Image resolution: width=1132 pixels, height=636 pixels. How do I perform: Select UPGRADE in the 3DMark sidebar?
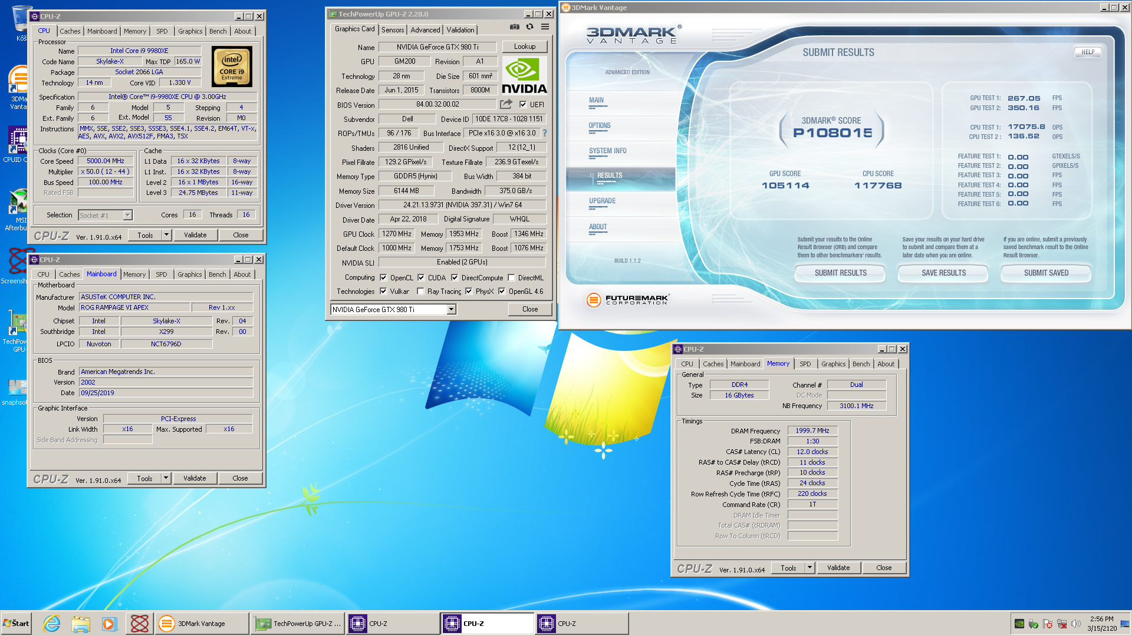pos(602,201)
